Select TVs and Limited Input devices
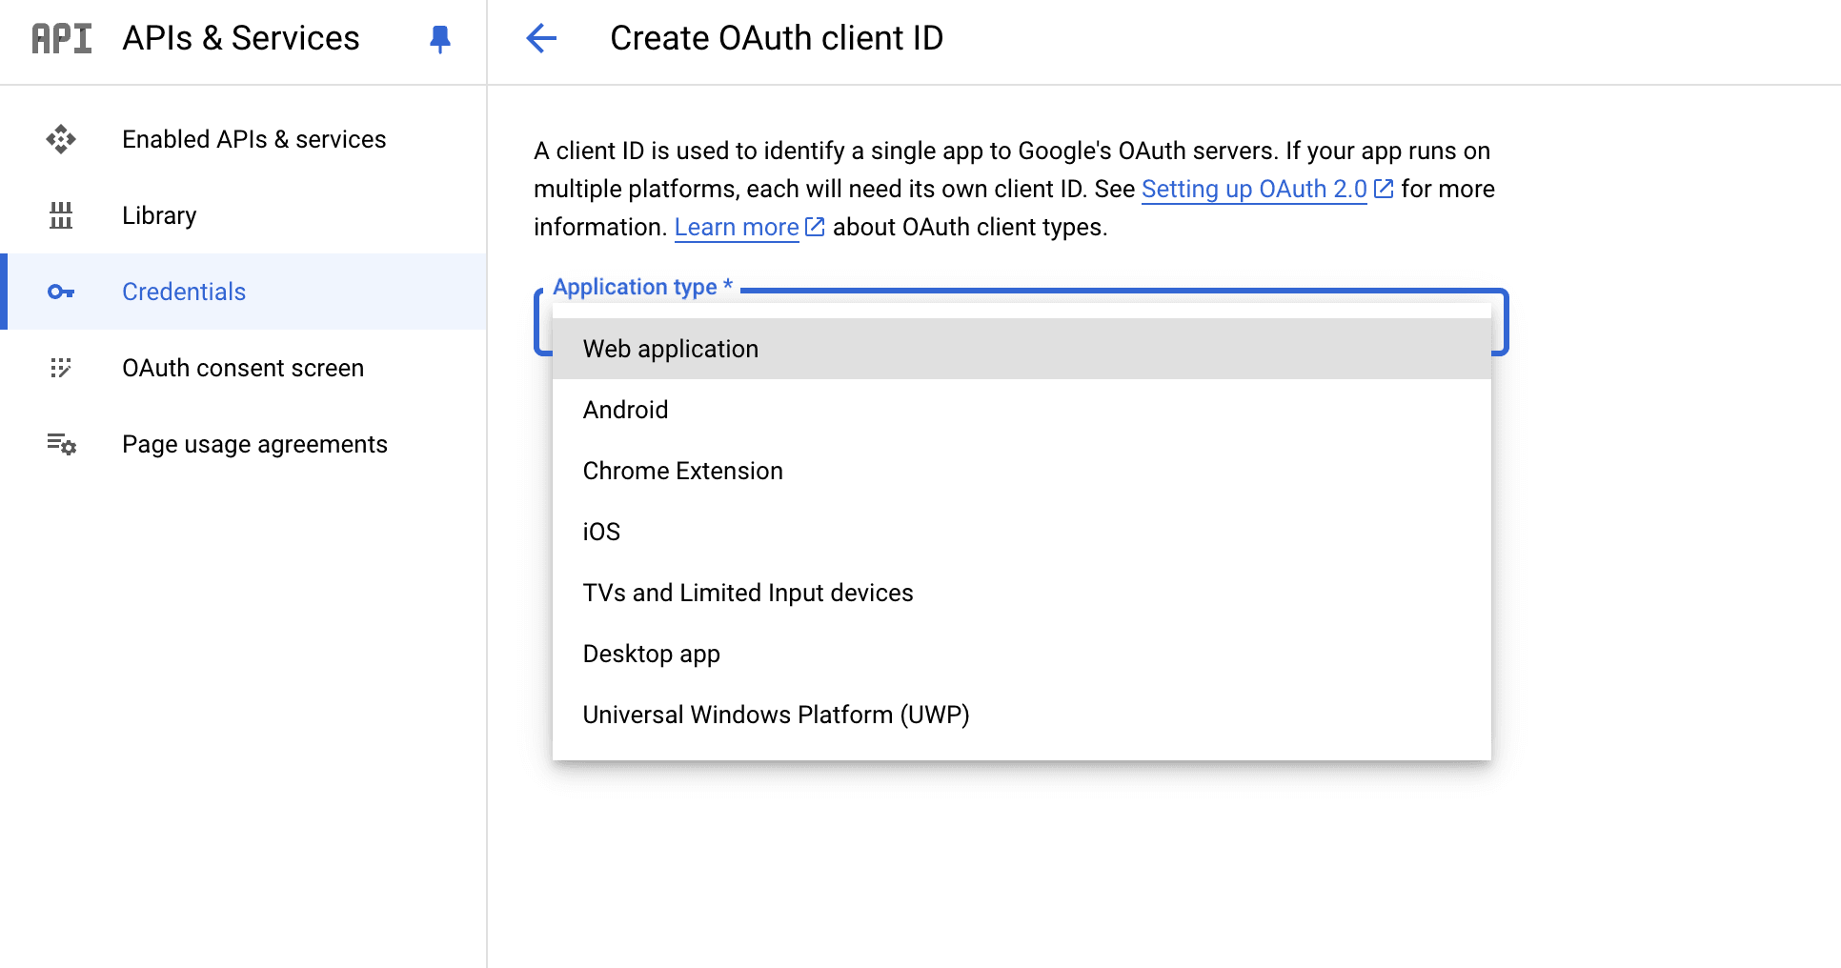Screen dimensions: 1841x968 [x=1022, y=593]
